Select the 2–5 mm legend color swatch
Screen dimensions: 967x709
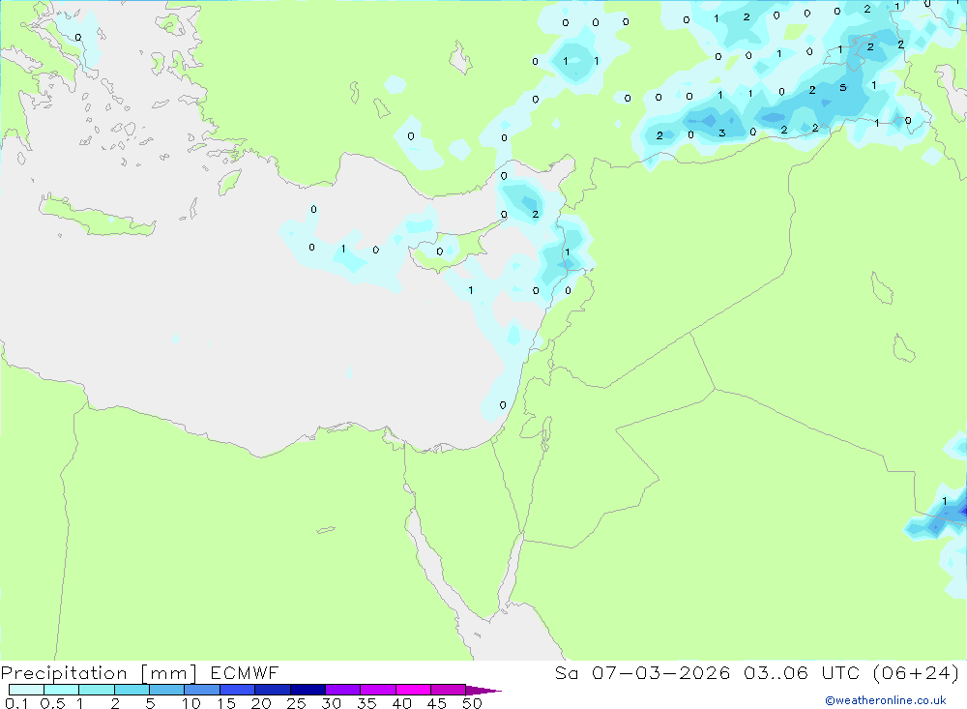132,690
